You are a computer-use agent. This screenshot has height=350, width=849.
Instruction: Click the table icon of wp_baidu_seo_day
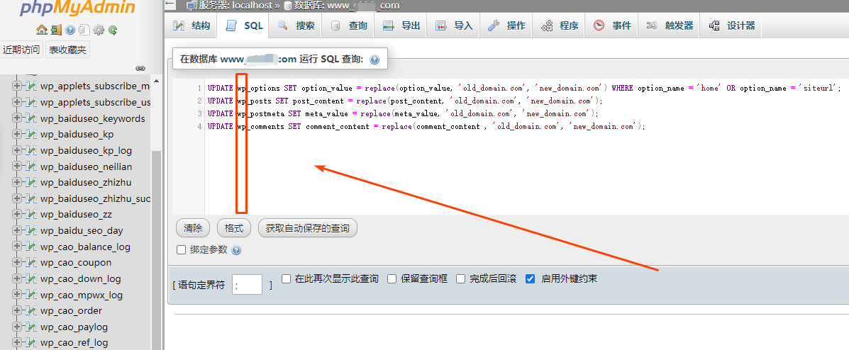point(31,230)
